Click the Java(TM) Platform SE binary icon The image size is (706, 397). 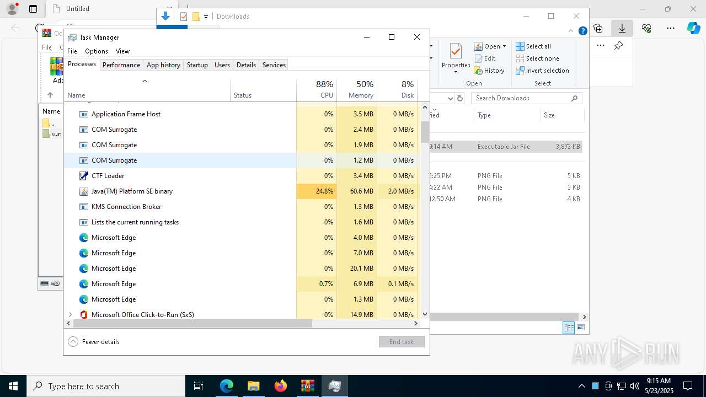[84, 191]
